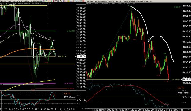Click the round clock-shaped toolbar icon
191x111 pixels.
[56, 1]
